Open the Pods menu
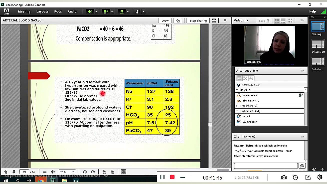Viewport: 327px width, 184px height. 58,11
